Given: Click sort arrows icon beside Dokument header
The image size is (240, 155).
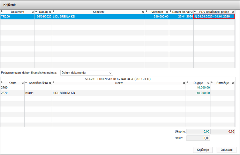Looking at the screenshot, I should [x=2, y=12].
